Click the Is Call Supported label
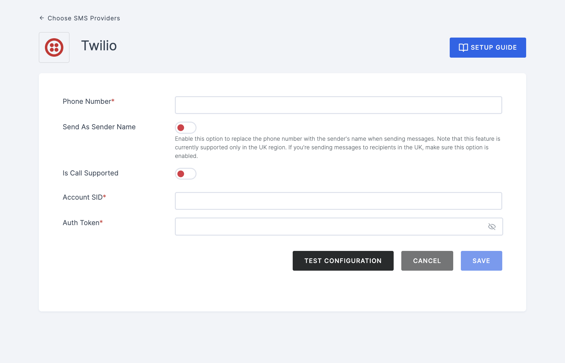 coord(90,173)
